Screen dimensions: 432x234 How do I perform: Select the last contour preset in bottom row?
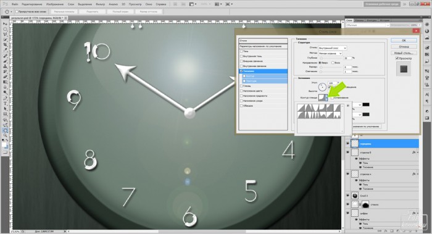[337, 115]
